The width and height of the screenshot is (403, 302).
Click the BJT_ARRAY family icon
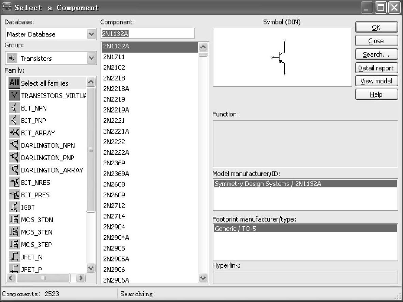[14, 133]
